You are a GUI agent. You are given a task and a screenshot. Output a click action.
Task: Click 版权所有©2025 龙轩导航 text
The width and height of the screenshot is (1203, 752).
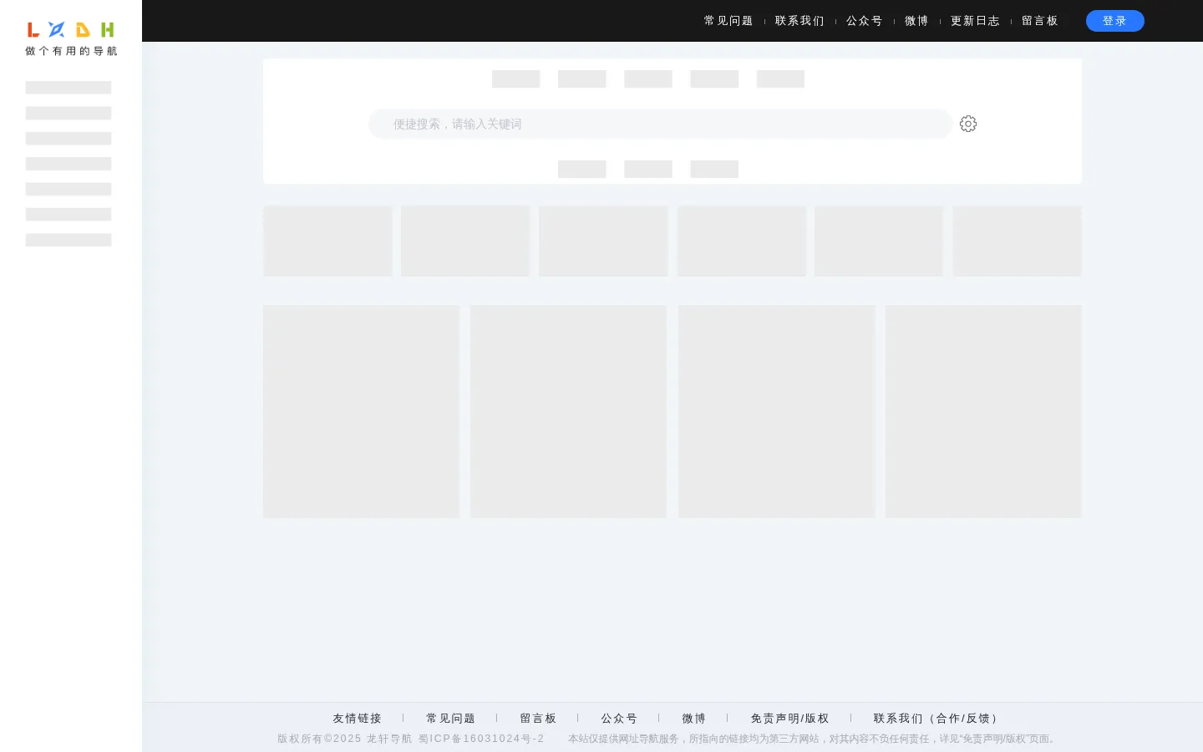(x=345, y=739)
